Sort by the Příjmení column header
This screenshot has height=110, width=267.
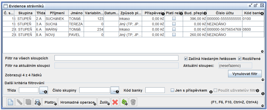tap(57, 13)
